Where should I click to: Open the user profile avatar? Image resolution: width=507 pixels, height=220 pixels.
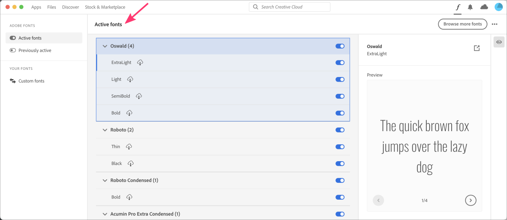coord(498,7)
